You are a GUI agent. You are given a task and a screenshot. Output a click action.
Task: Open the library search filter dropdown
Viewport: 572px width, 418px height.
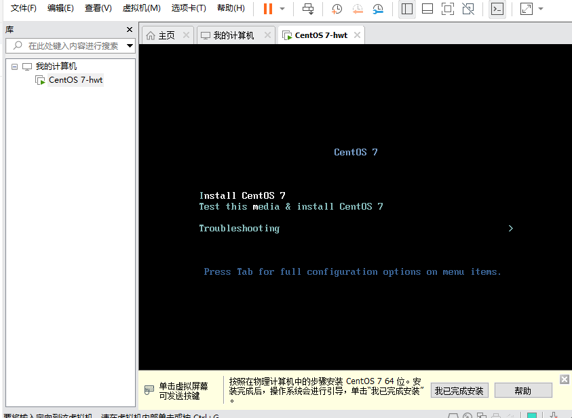point(130,46)
